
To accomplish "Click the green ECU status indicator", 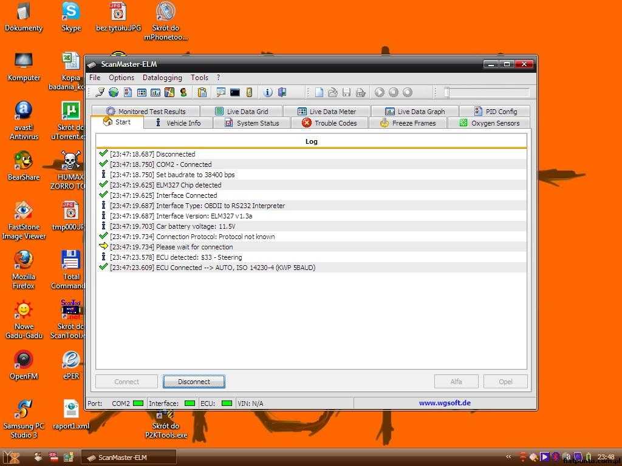I will (227, 404).
